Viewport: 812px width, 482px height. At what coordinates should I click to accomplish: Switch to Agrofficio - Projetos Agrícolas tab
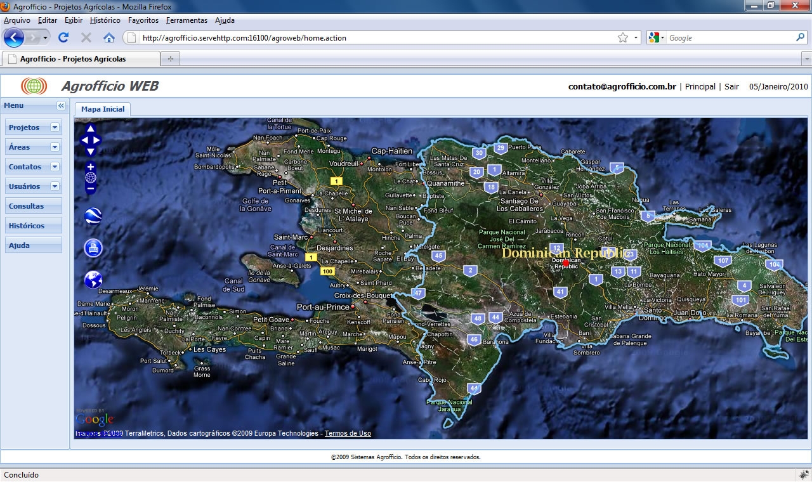[x=81, y=59]
